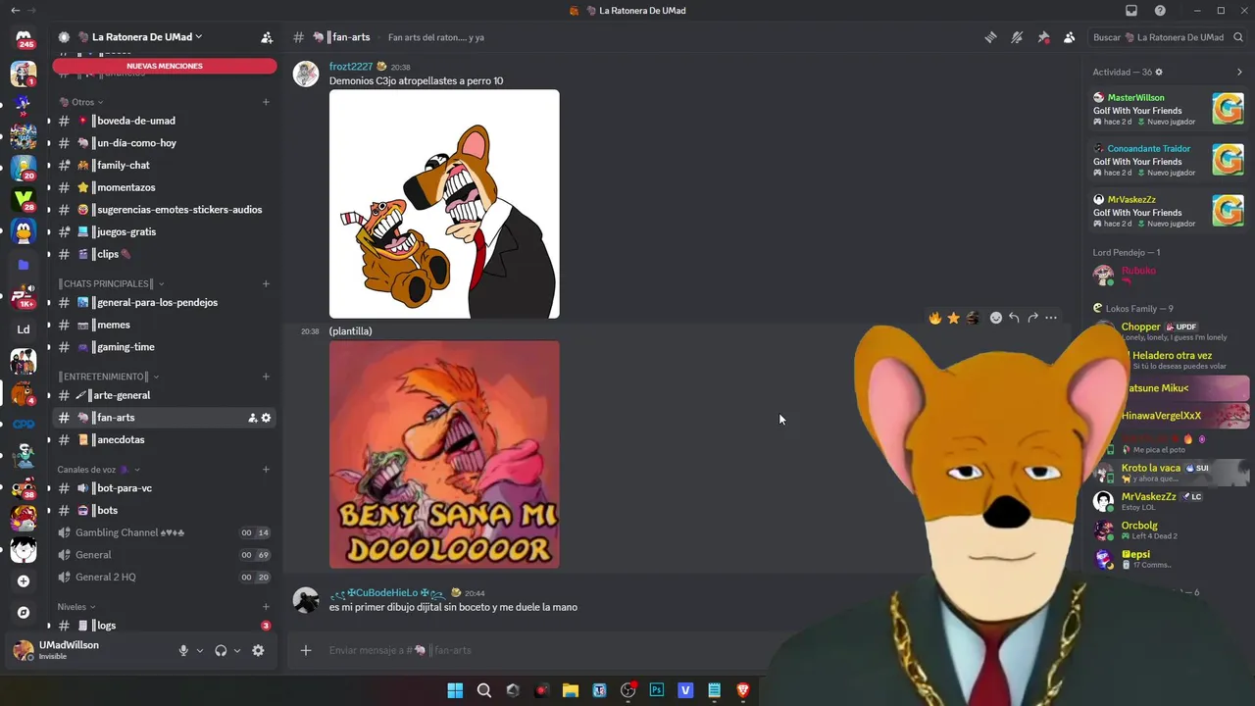This screenshot has width=1255, height=706.
Task: Join General 2 HQ voice channel
Action: [165, 577]
